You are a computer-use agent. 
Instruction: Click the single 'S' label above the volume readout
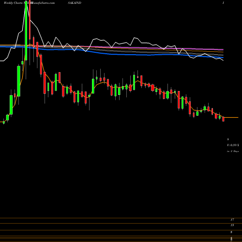pyautogui.click(x=228, y=139)
